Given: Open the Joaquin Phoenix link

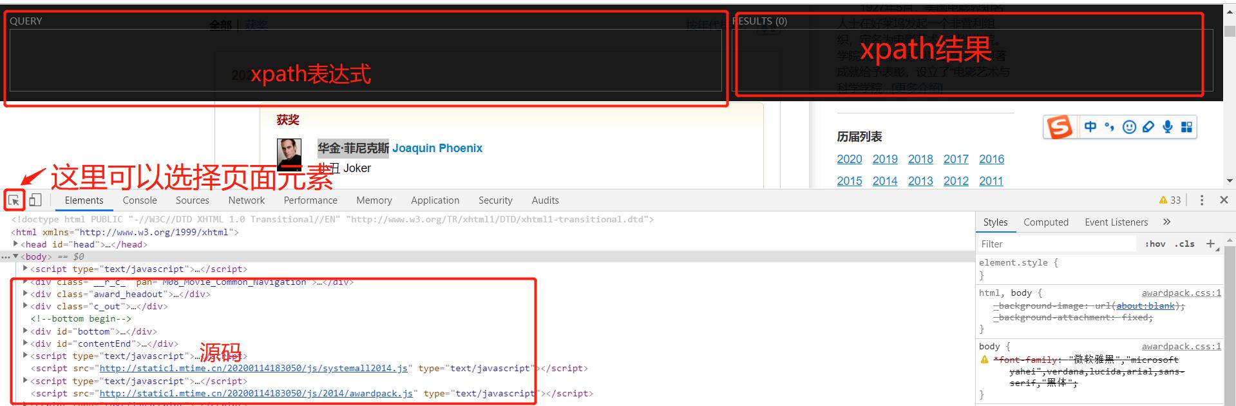Looking at the screenshot, I should [437, 148].
